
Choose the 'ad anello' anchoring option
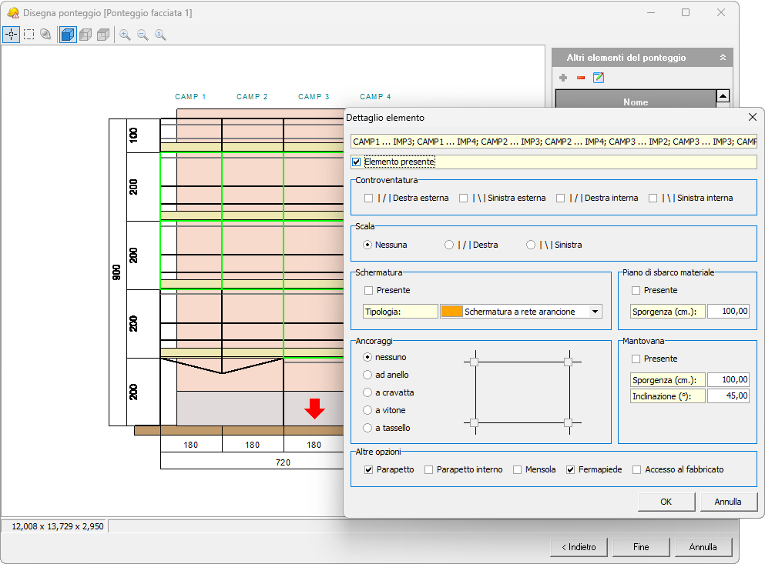tap(367, 375)
